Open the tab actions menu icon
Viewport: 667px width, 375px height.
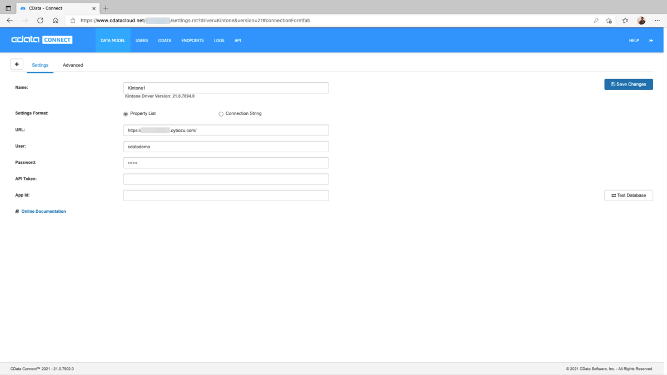pyautogui.click(x=8, y=8)
